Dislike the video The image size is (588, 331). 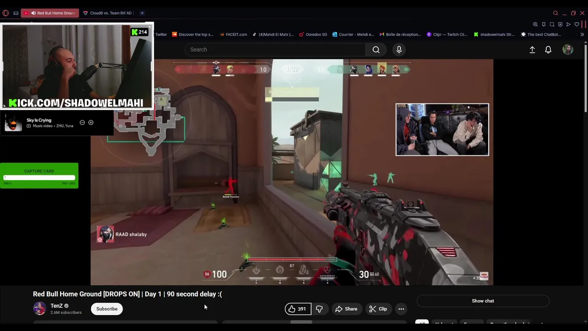[x=319, y=309]
